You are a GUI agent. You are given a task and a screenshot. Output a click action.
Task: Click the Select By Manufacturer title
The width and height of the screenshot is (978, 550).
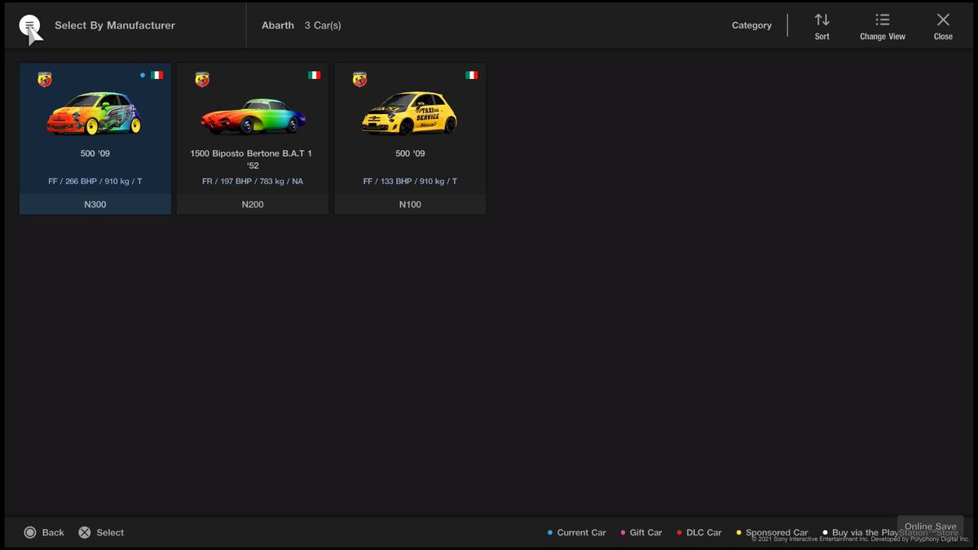[x=115, y=25]
